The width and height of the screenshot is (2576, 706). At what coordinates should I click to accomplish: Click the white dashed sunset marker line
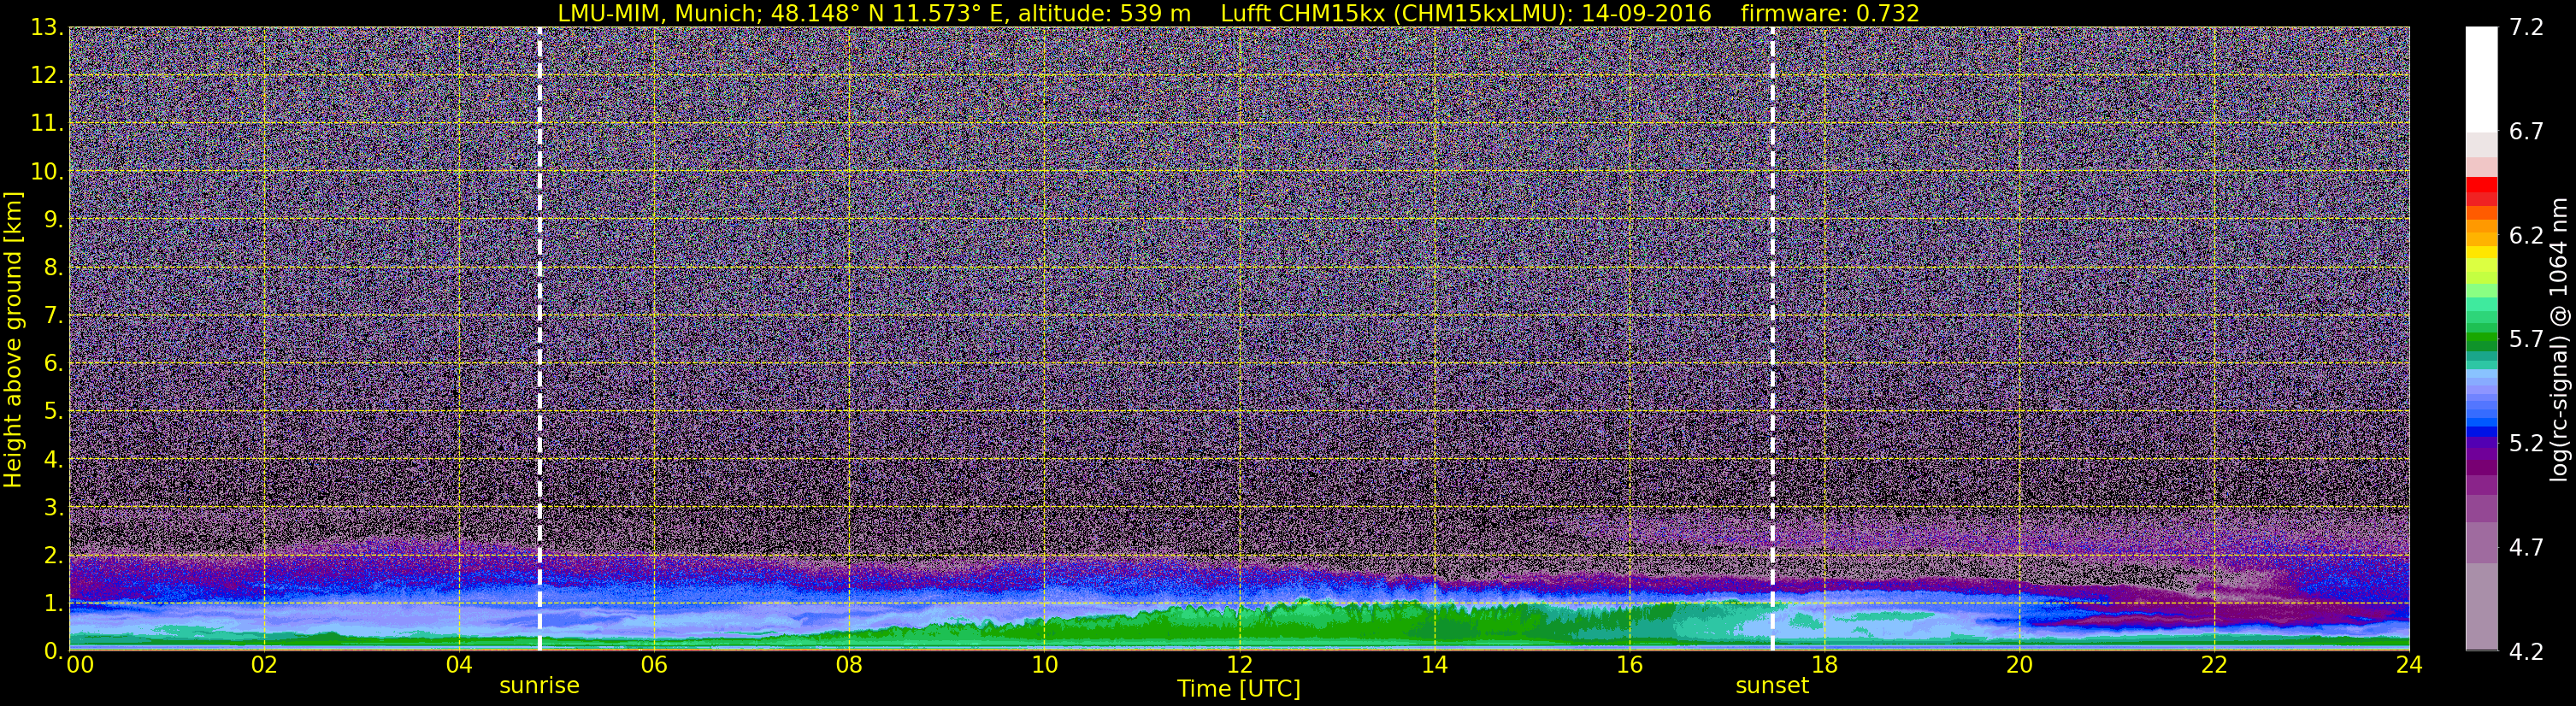(1773, 339)
